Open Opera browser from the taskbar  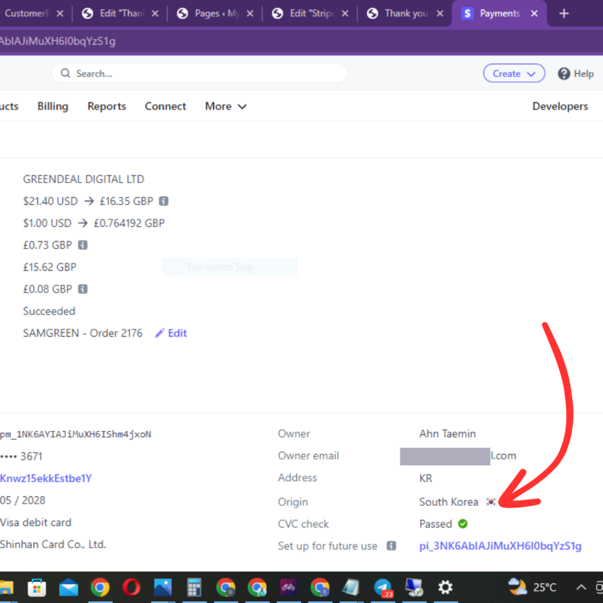(131, 587)
